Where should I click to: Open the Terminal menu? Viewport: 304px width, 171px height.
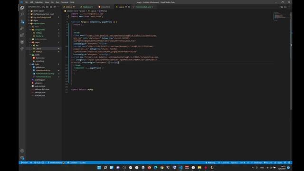(65, 2)
